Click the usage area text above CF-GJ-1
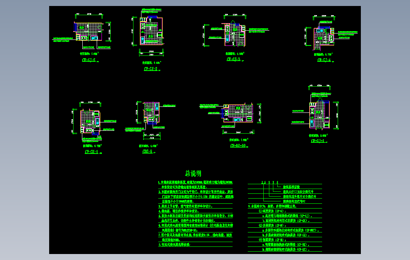Screen dimensions: 410x260 (318, 136)
